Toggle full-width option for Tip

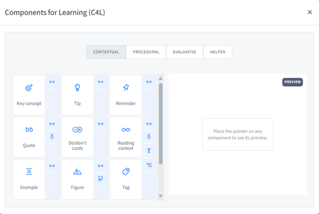pyautogui.click(x=100, y=82)
